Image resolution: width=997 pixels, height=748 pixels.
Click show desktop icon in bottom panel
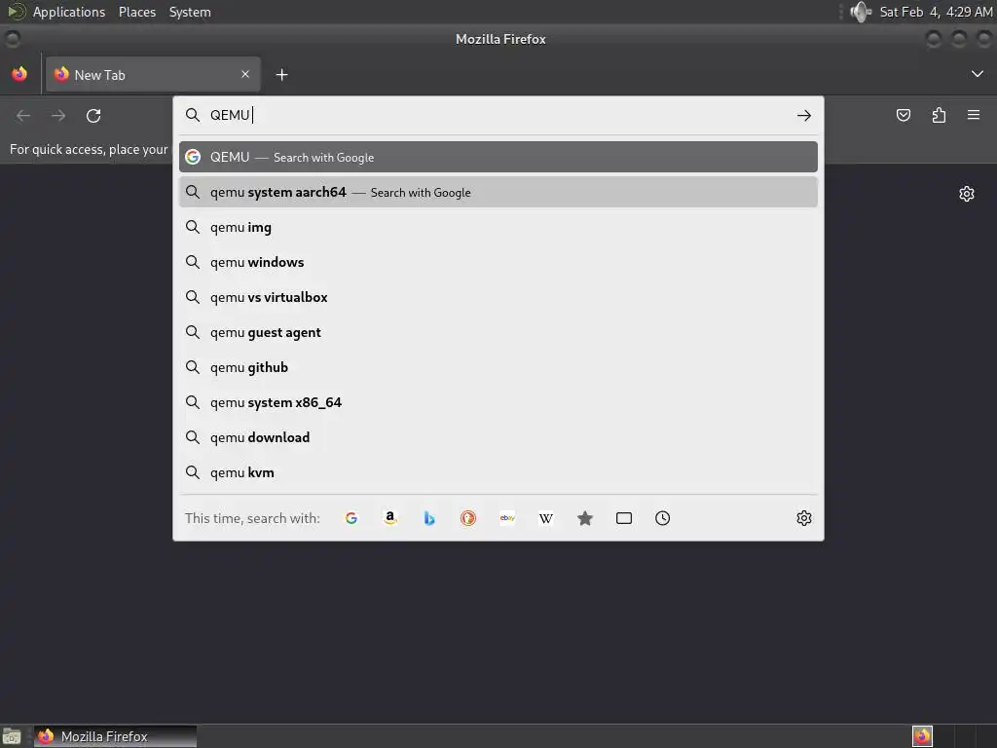pyautogui.click(x=12, y=736)
